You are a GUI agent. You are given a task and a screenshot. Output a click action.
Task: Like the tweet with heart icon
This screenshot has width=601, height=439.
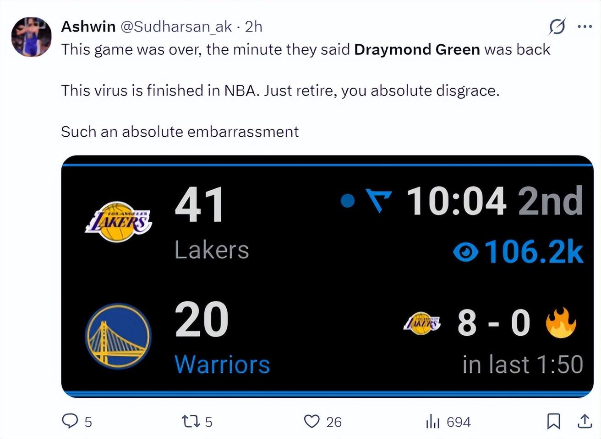(x=311, y=421)
